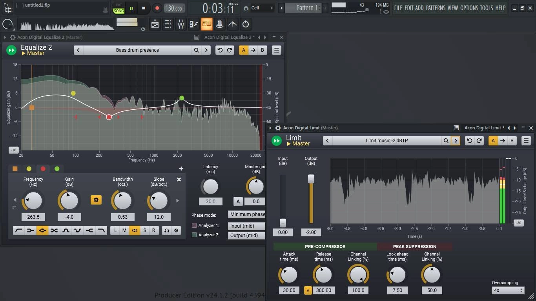Search Equalize 2 presets with magnifier
The height and width of the screenshot is (301, 536).
coord(197,50)
